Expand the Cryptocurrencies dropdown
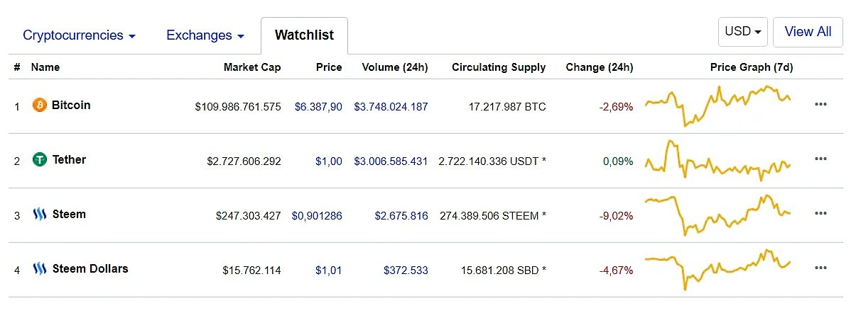Image resolution: width=856 pixels, height=313 pixels. point(80,35)
